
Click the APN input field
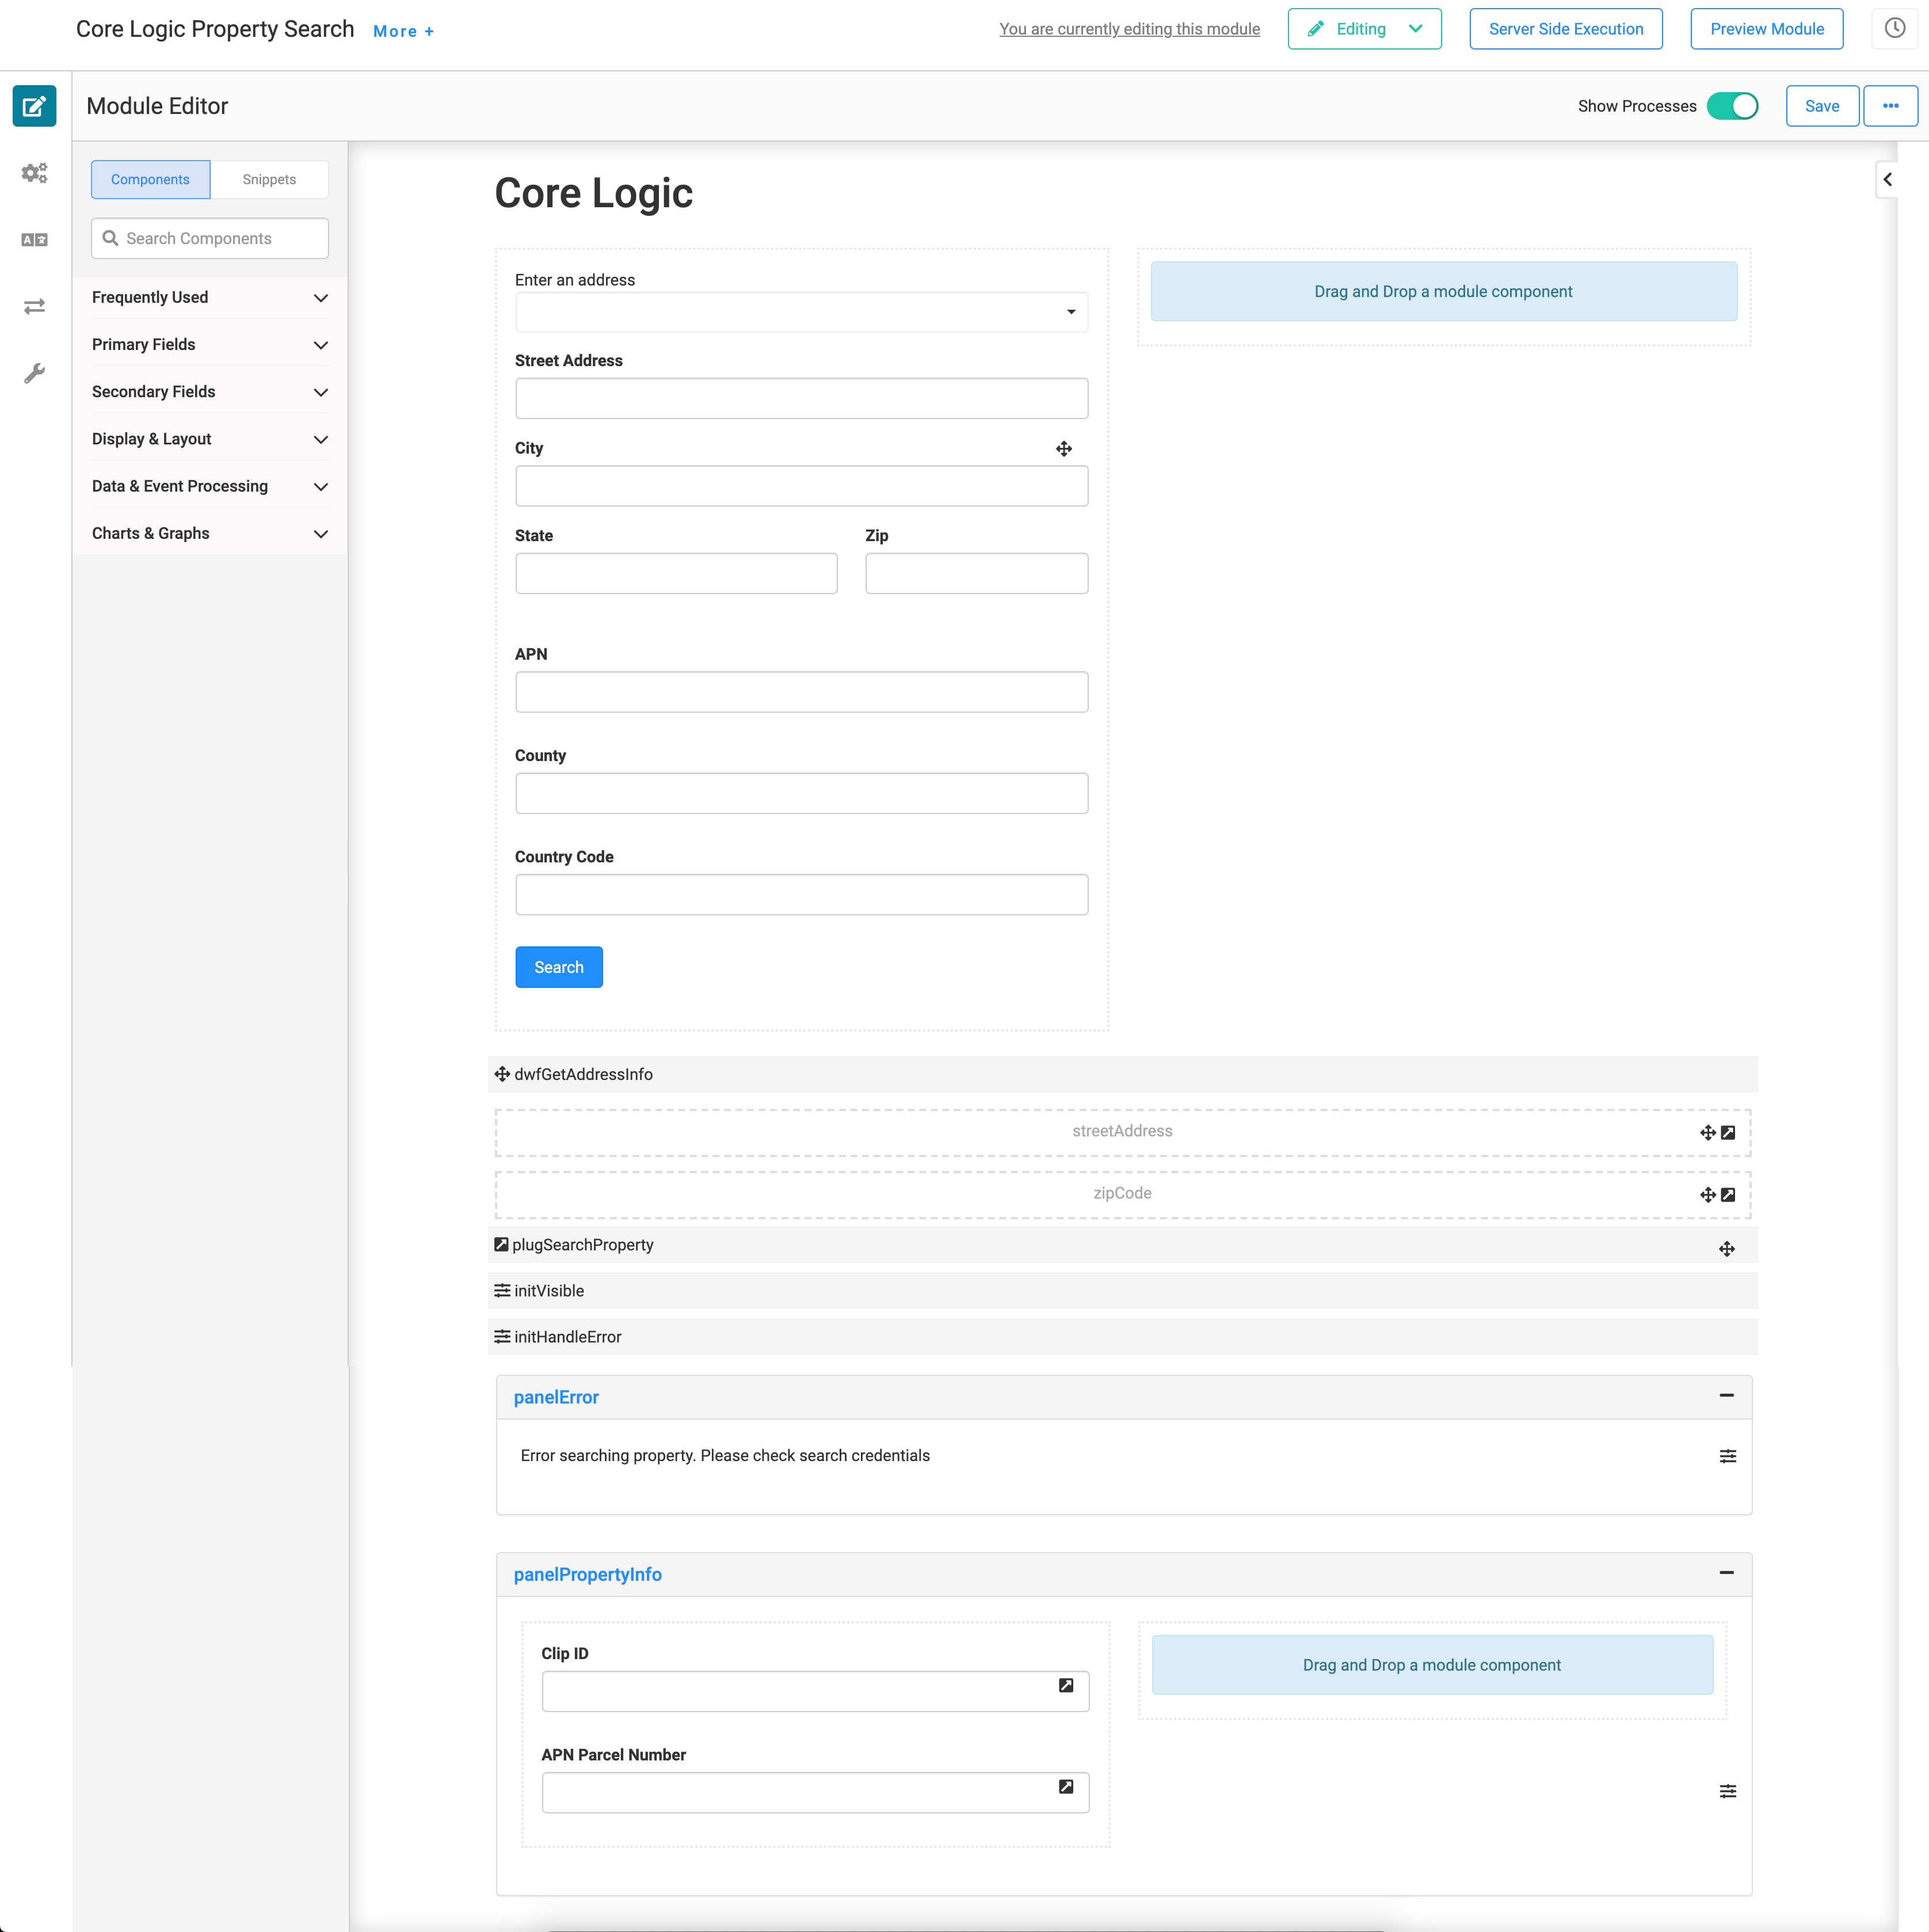(802, 692)
